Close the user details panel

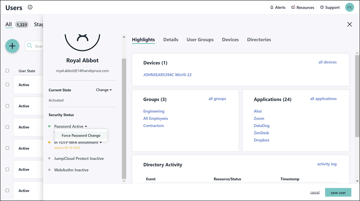349,24
